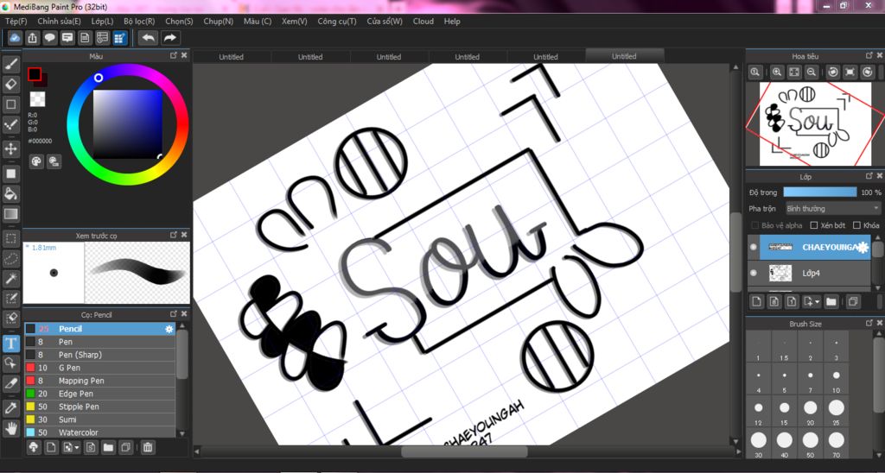885x473 pixels.
Task: Select the Bucket fill tool
Action: click(x=10, y=194)
